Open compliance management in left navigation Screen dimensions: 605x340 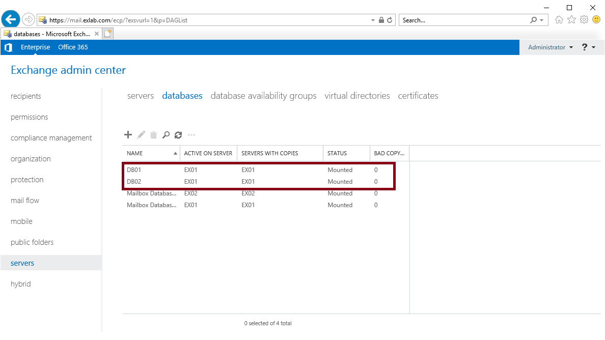click(x=51, y=137)
